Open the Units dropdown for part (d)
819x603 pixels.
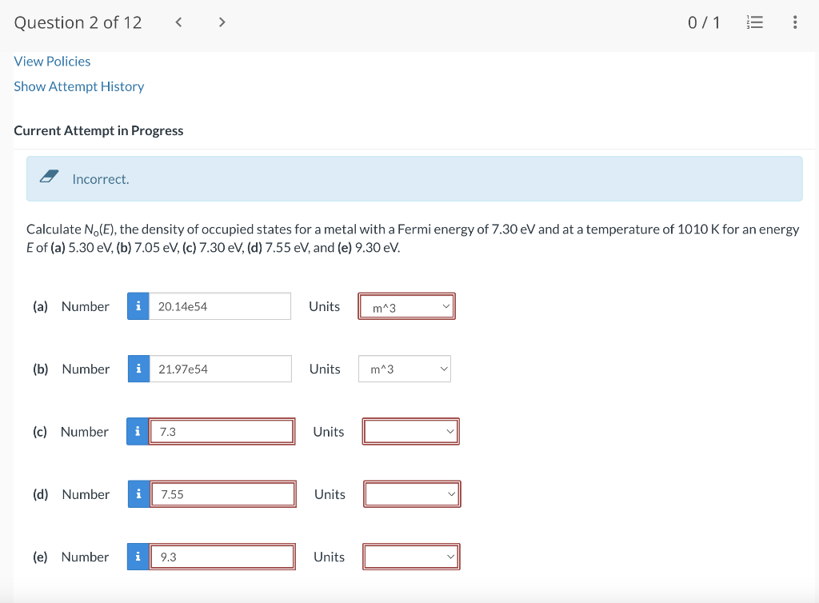pos(412,493)
